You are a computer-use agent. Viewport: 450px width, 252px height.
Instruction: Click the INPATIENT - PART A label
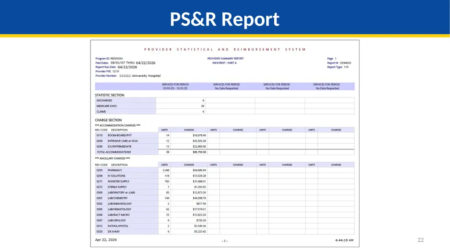click(225, 63)
